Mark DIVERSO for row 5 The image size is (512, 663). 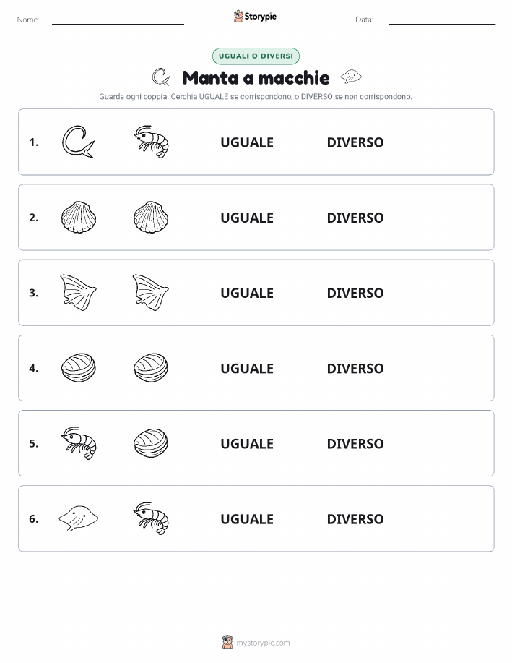[355, 443]
